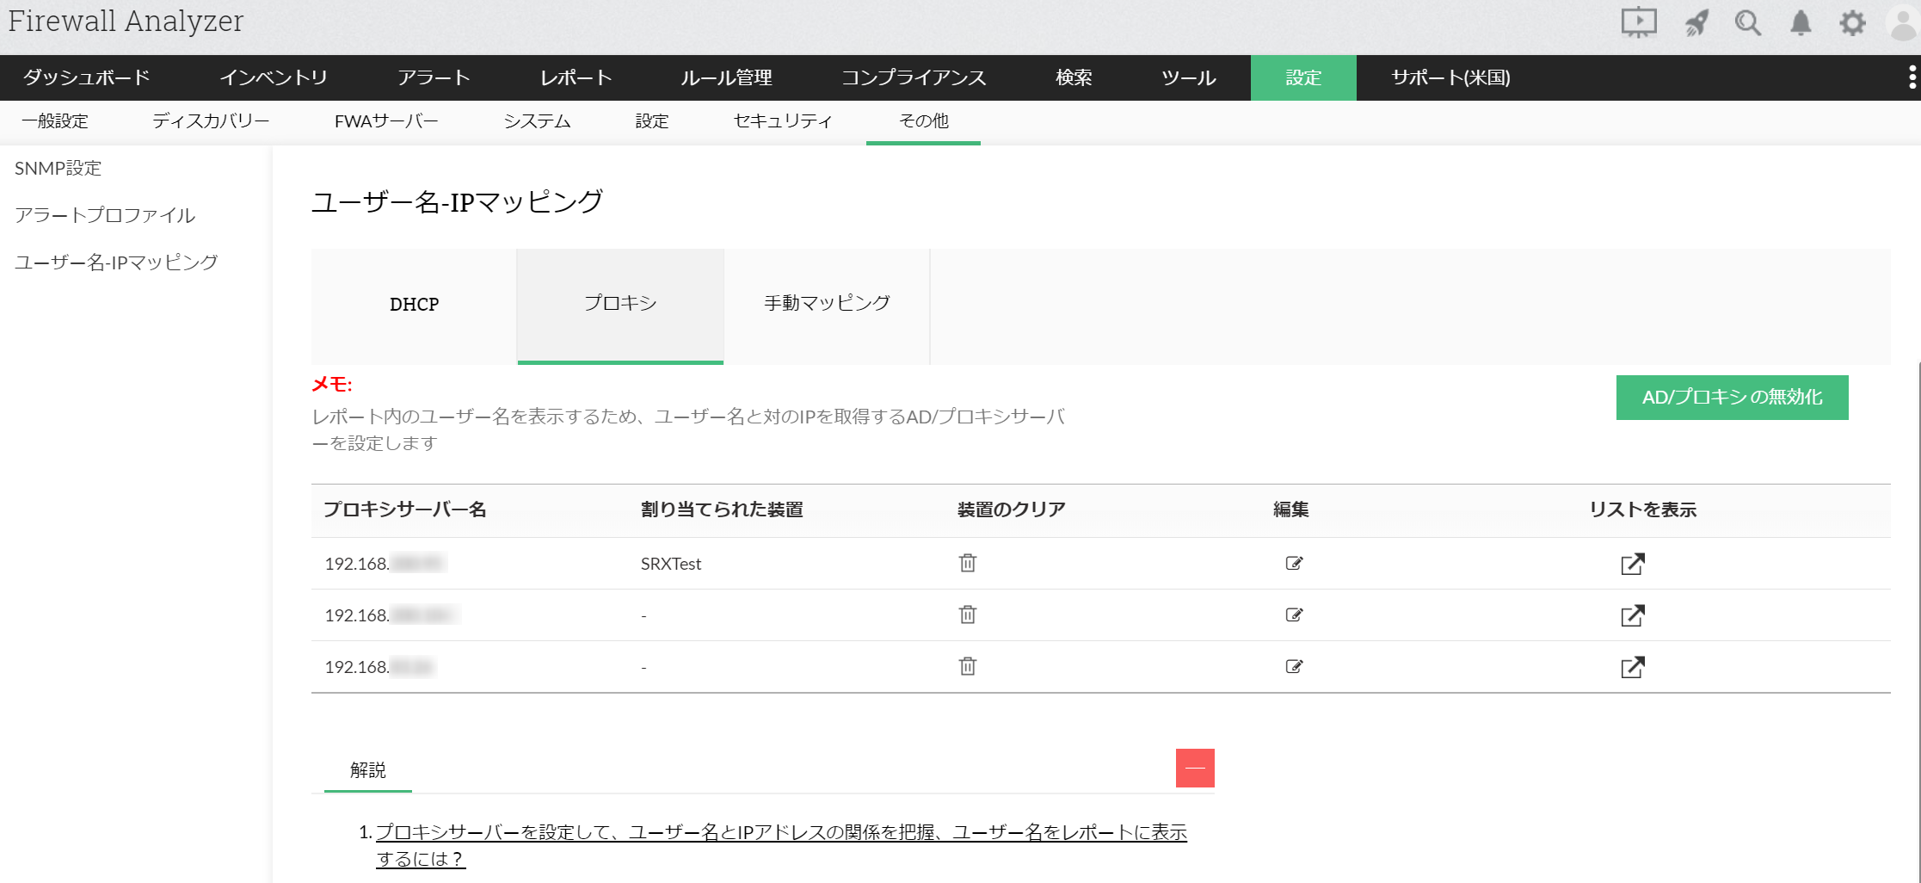The width and height of the screenshot is (1921, 883).
Task: Collapse the 解説 section with red minus button
Action: click(1195, 768)
